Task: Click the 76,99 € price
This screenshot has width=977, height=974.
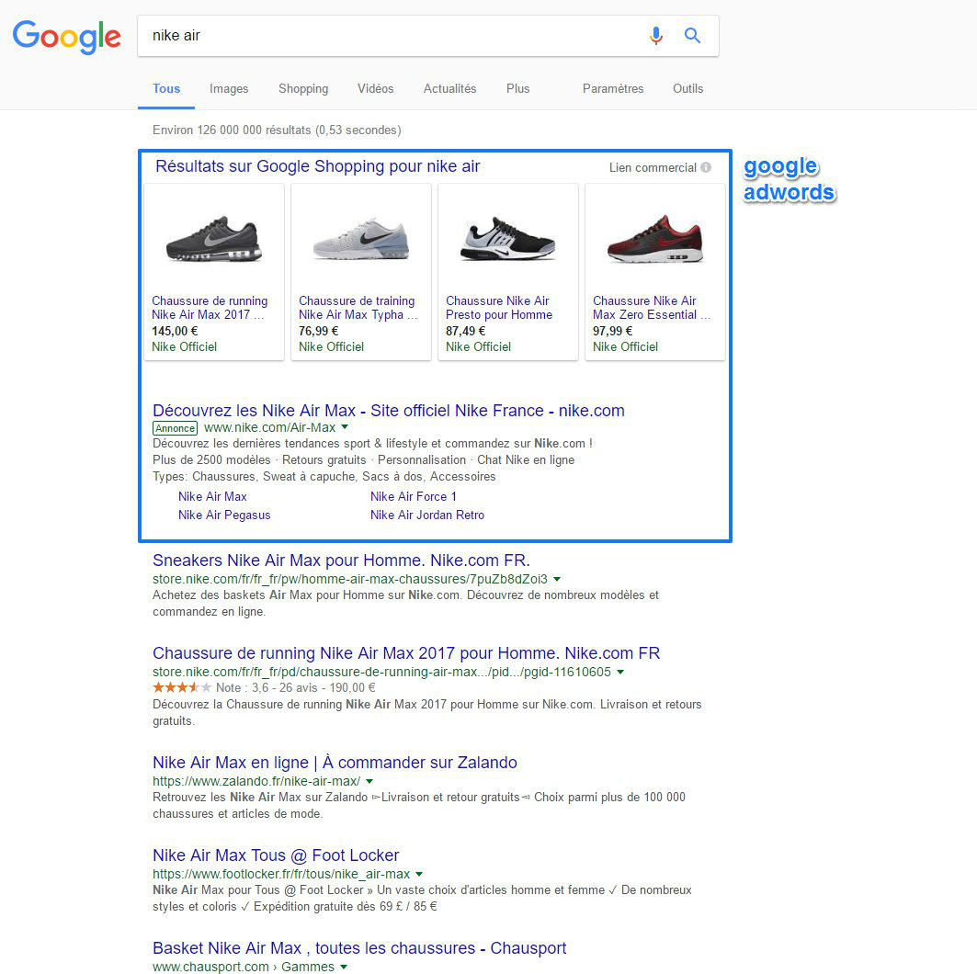Action: 318,332
